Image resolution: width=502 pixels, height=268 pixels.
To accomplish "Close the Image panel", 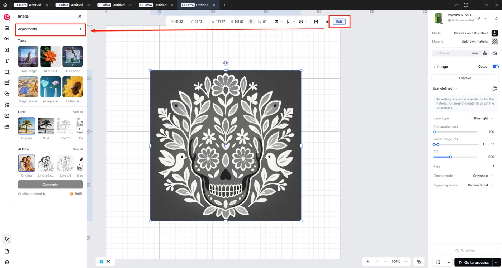I will (80, 16).
